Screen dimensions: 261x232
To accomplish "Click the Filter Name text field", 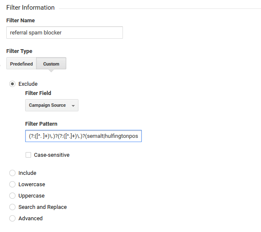I will point(65,32).
